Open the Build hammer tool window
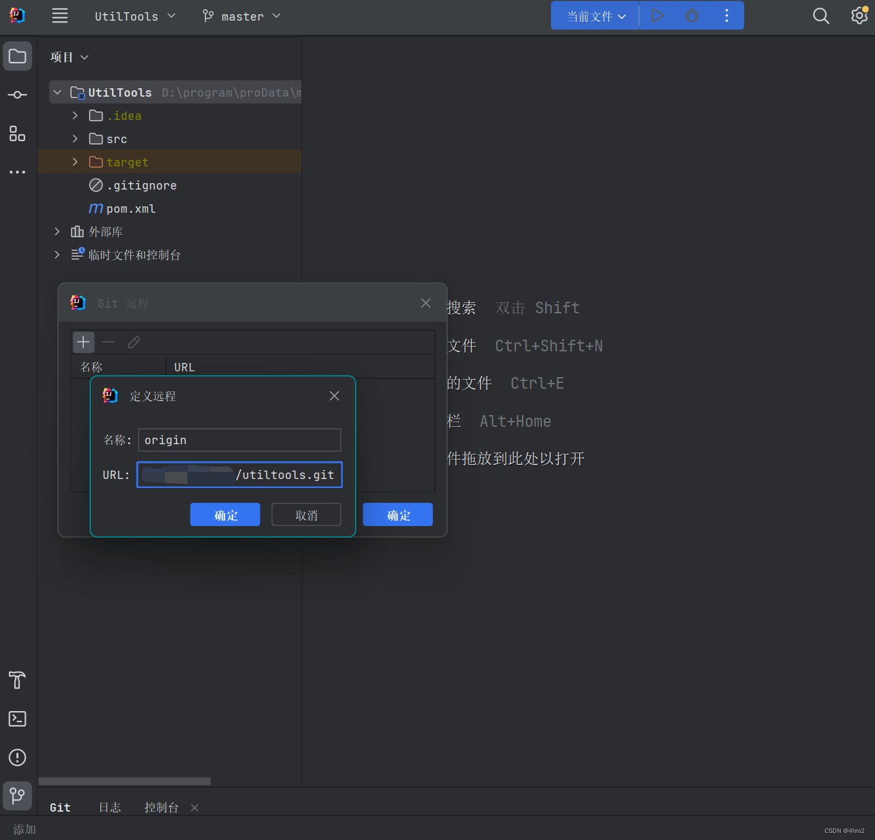 (17, 680)
